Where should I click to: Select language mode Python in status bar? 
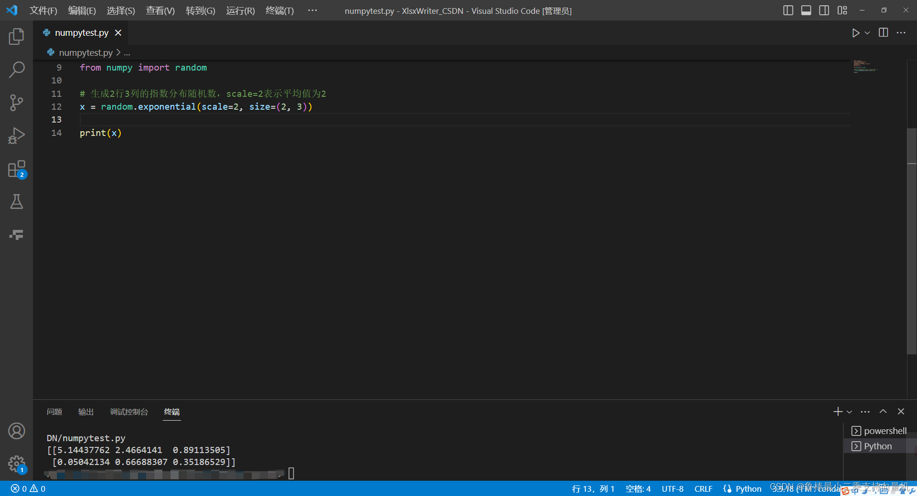click(x=748, y=489)
